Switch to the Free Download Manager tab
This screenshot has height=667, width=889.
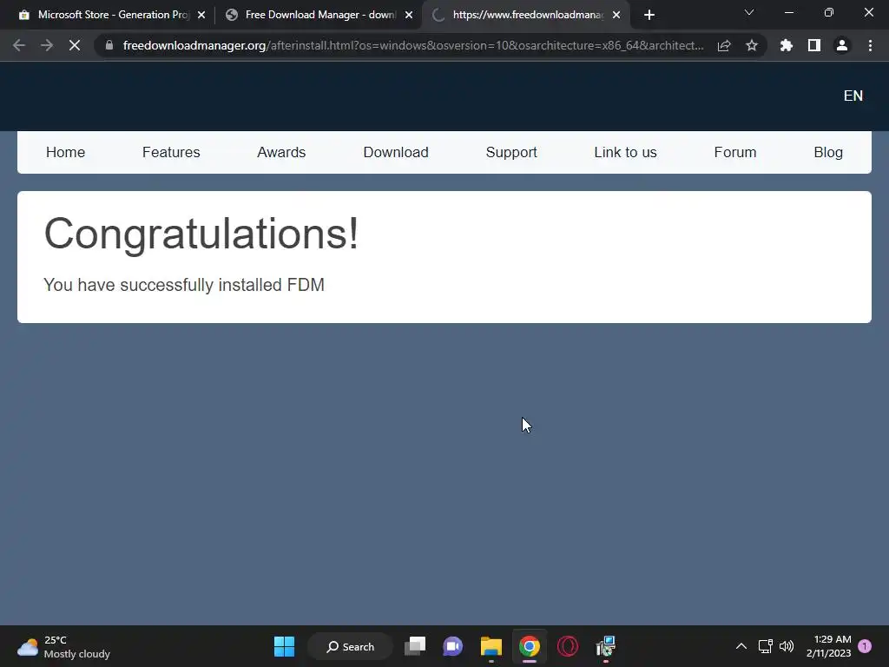click(x=318, y=15)
